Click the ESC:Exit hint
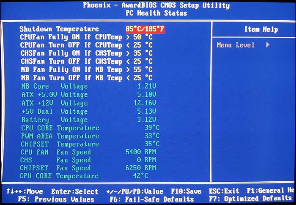This screenshot has height=205, width=296. tap(224, 191)
